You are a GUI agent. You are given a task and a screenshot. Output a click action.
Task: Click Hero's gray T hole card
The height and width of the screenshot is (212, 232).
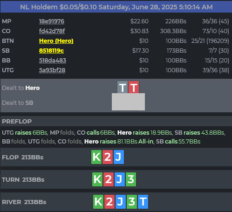click(123, 87)
